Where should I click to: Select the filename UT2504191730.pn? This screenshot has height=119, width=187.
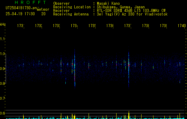(x=21, y=8)
